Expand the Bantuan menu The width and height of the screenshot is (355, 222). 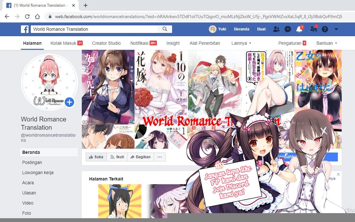click(326, 43)
